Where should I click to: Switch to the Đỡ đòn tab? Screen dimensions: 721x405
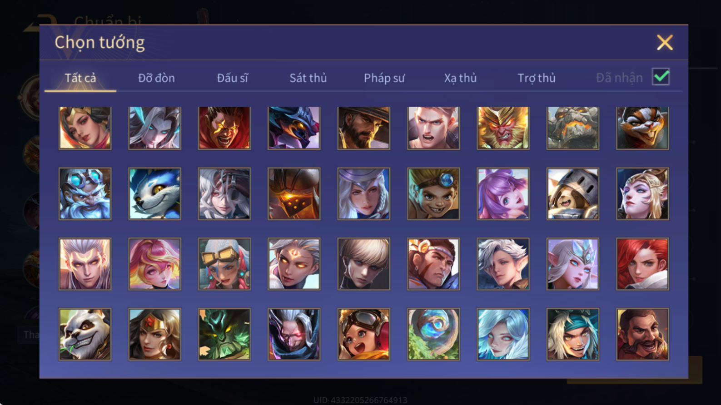pyautogui.click(x=156, y=78)
